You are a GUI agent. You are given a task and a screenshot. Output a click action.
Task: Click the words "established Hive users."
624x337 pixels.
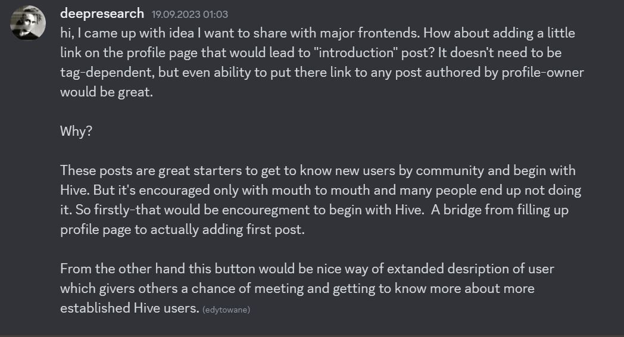click(x=129, y=308)
